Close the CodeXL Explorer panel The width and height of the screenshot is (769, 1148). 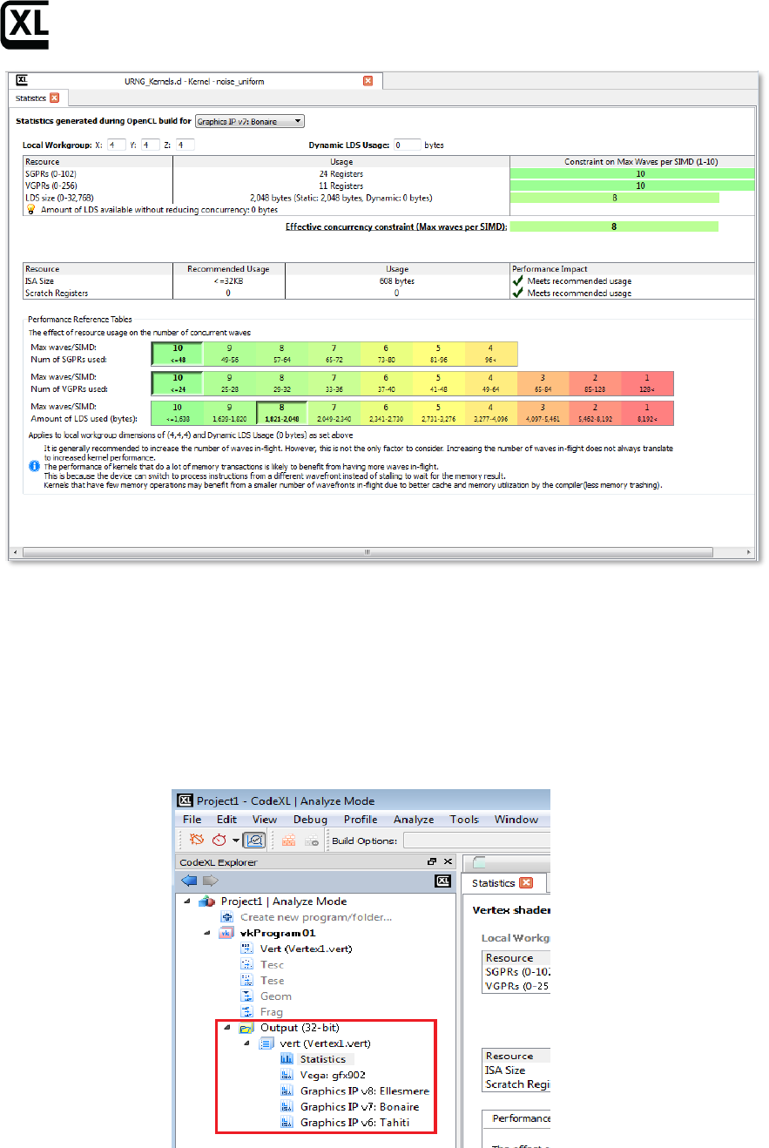pos(448,861)
